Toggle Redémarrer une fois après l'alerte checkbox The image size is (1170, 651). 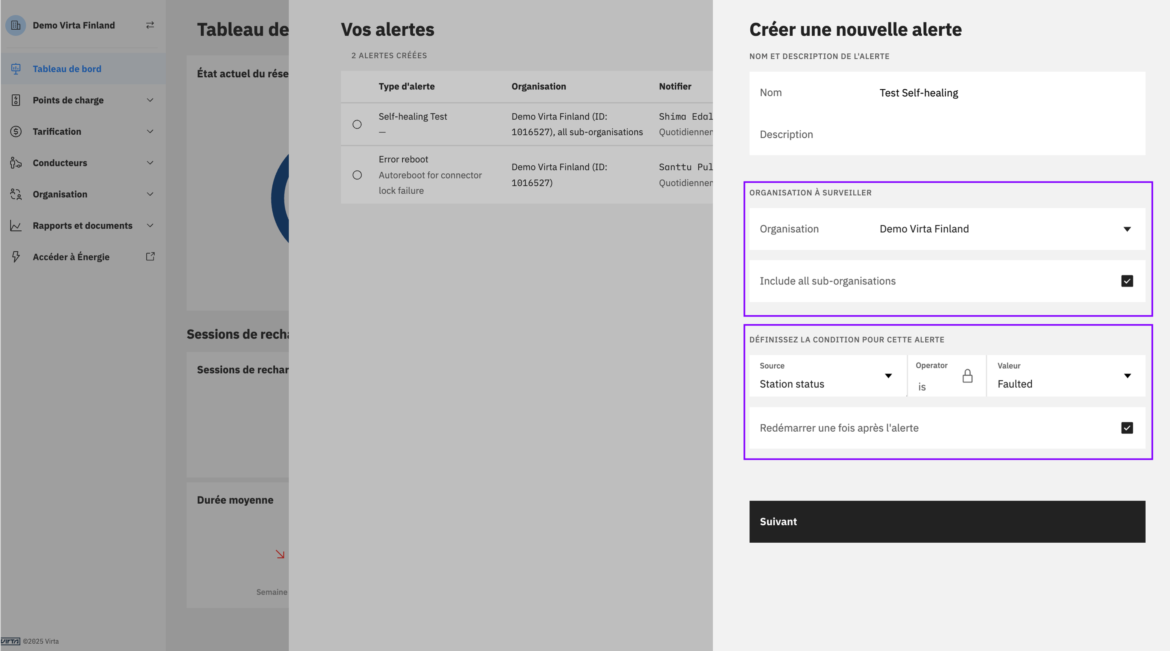pyautogui.click(x=1127, y=428)
